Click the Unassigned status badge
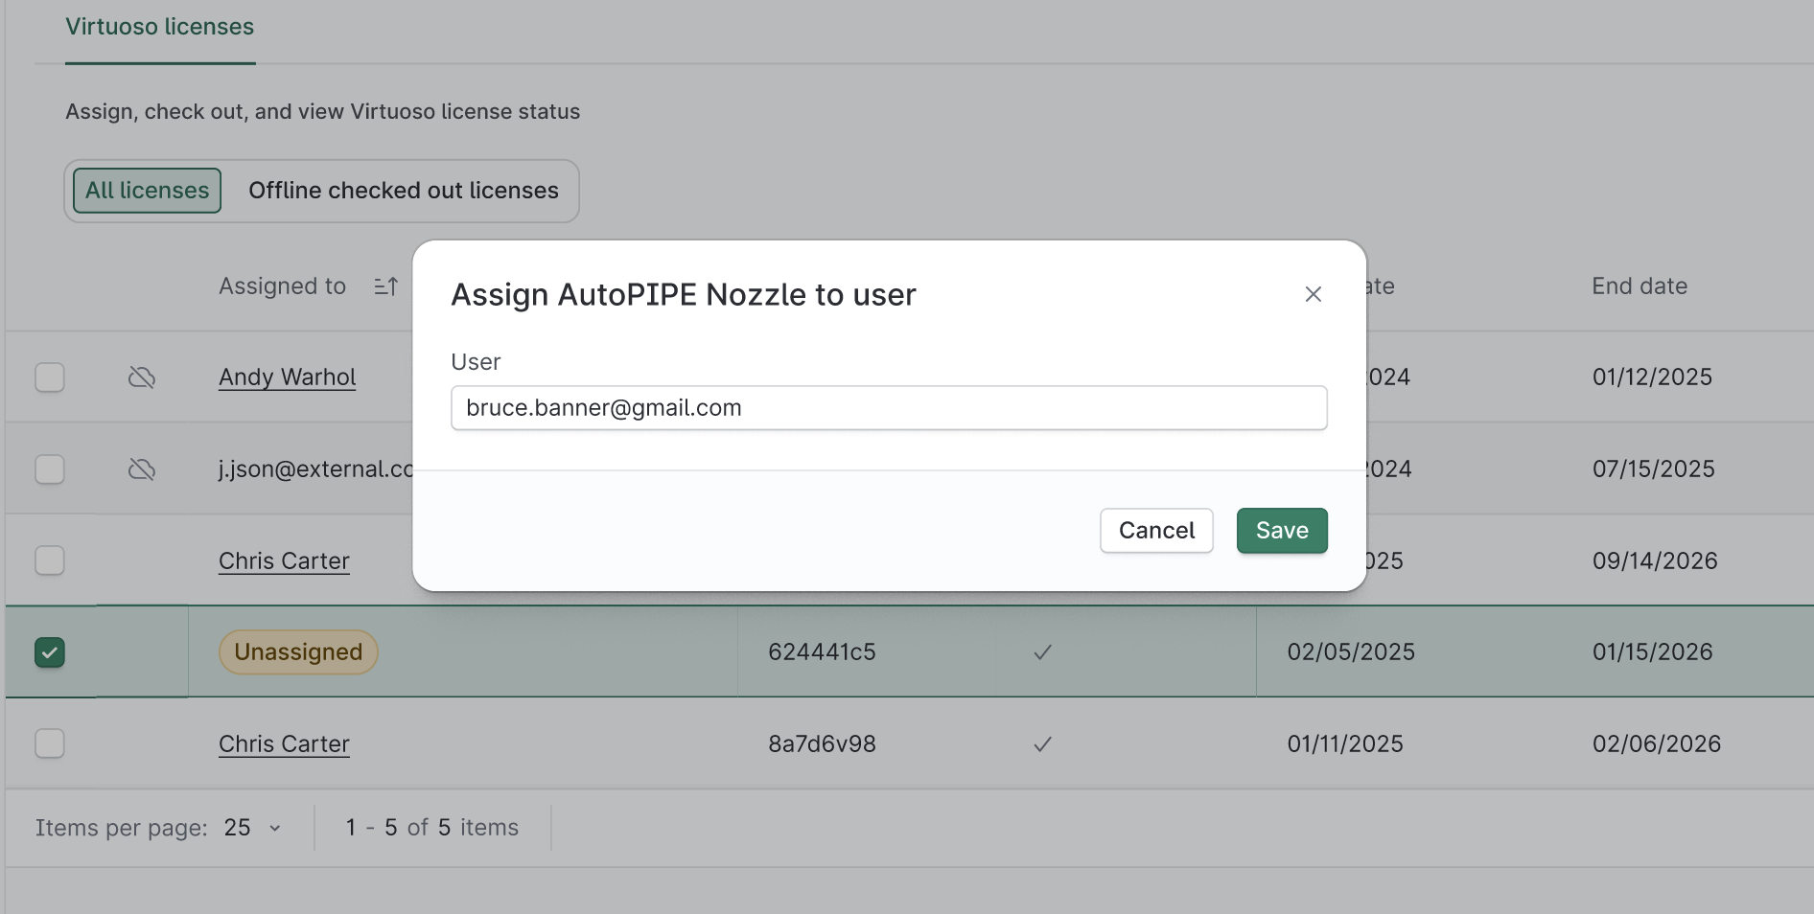Screen dimensions: 1814x914 298,652
